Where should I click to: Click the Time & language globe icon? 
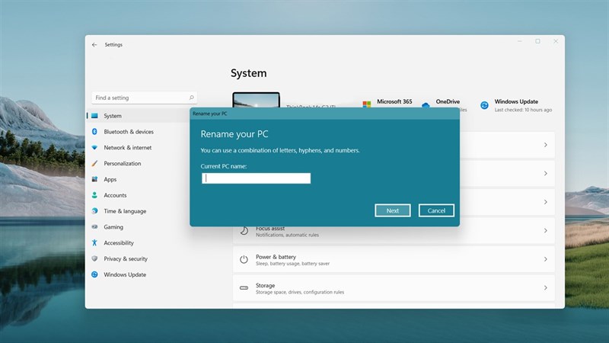[x=94, y=211]
